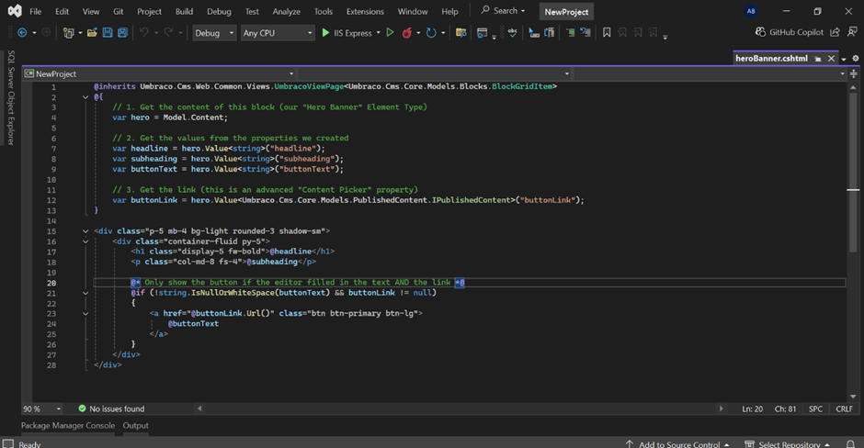Click the Hot Reload flame icon
The height and width of the screenshot is (448, 864).
[x=406, y=33]
